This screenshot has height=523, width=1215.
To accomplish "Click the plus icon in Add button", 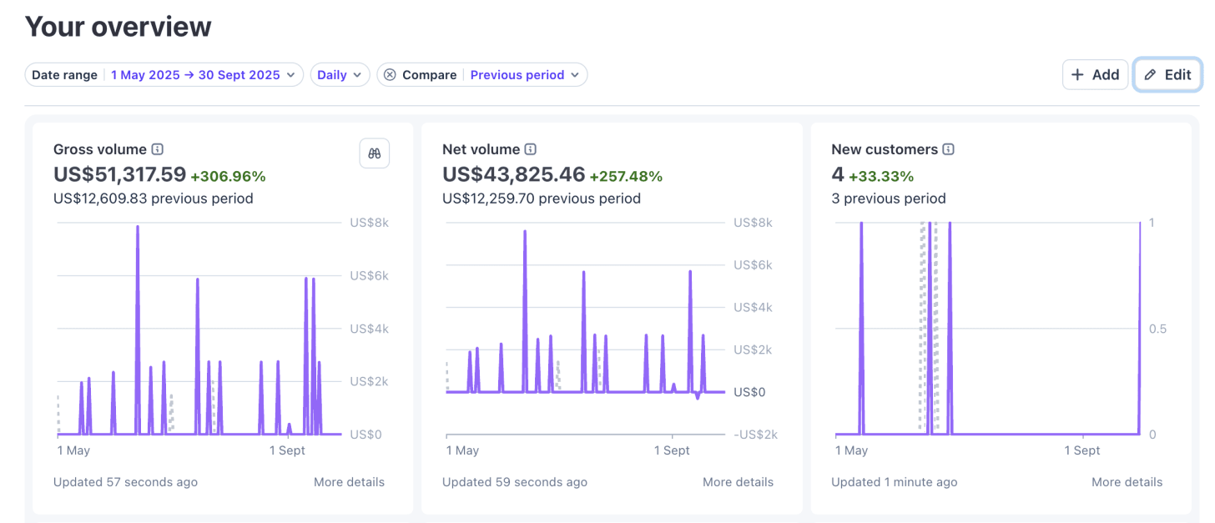I will (1077, 75).
